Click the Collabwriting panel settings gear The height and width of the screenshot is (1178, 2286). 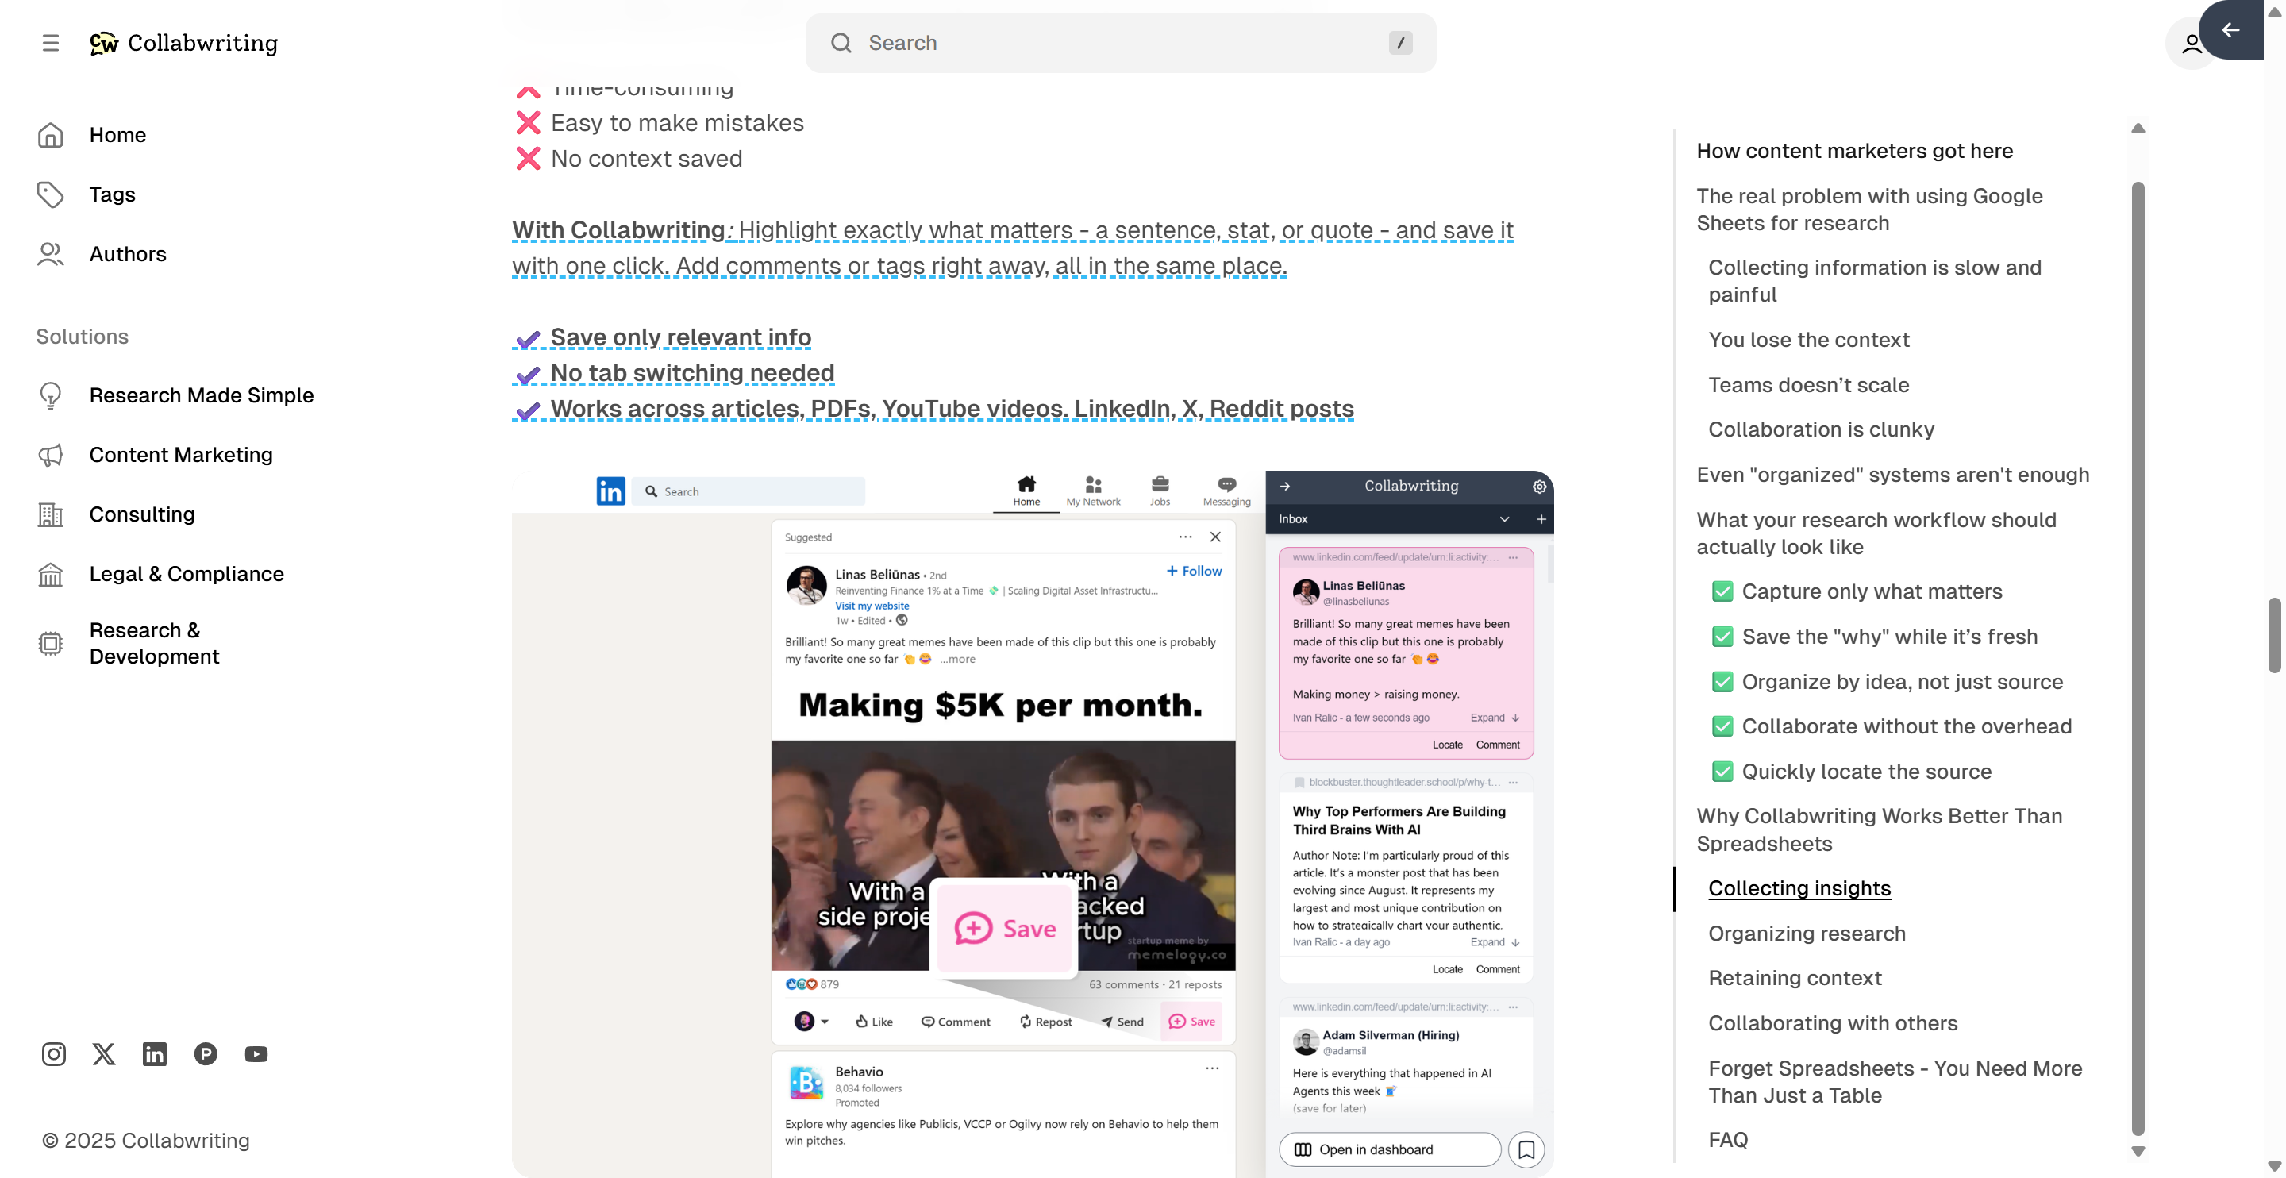(x=1539, y=487)
